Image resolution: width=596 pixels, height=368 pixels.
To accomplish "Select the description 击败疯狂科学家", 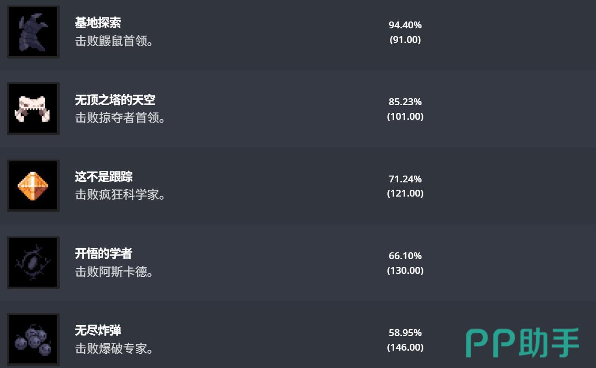I will (120, 195).
